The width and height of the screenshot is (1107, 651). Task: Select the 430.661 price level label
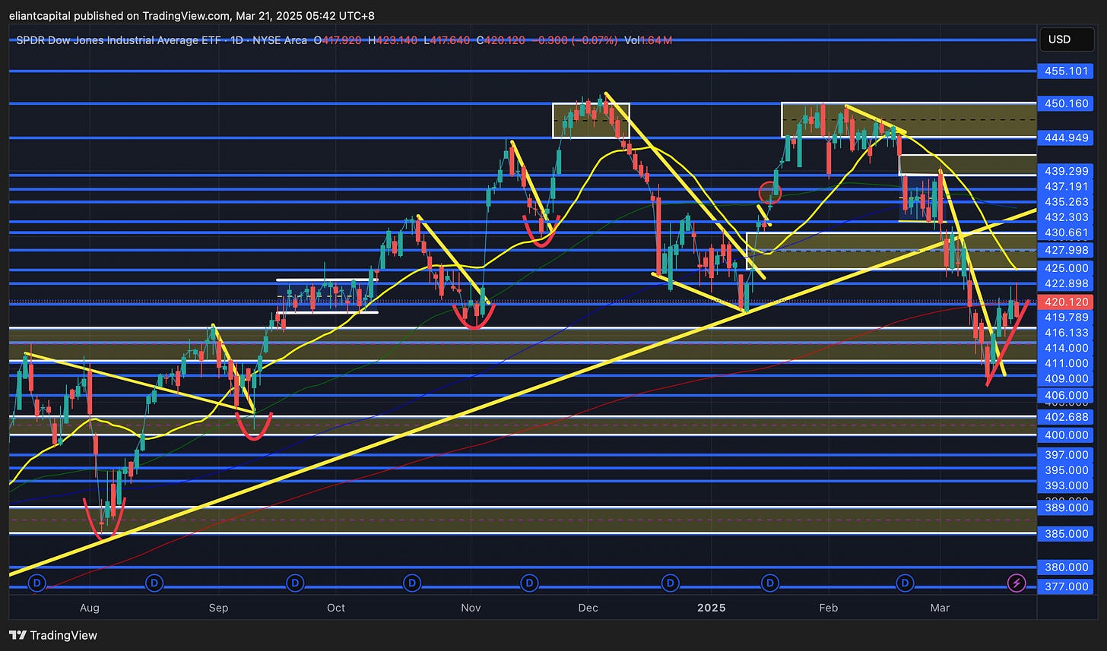click(x=1067, y=233)
